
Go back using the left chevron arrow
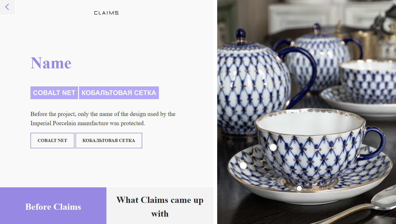coord(7,7)
